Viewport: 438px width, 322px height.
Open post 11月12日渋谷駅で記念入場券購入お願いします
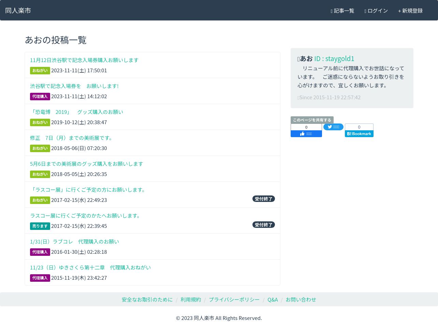pyautogui.click(x=84, y=60)
